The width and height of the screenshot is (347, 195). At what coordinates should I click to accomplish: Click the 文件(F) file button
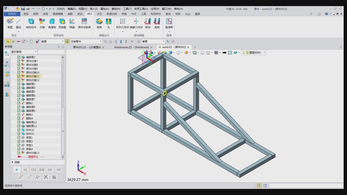pos(12,14)
